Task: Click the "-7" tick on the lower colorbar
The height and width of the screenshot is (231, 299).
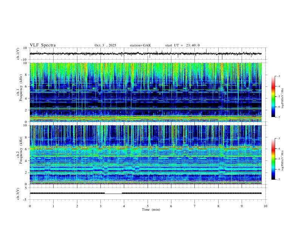Action: [x=278, y=180]
